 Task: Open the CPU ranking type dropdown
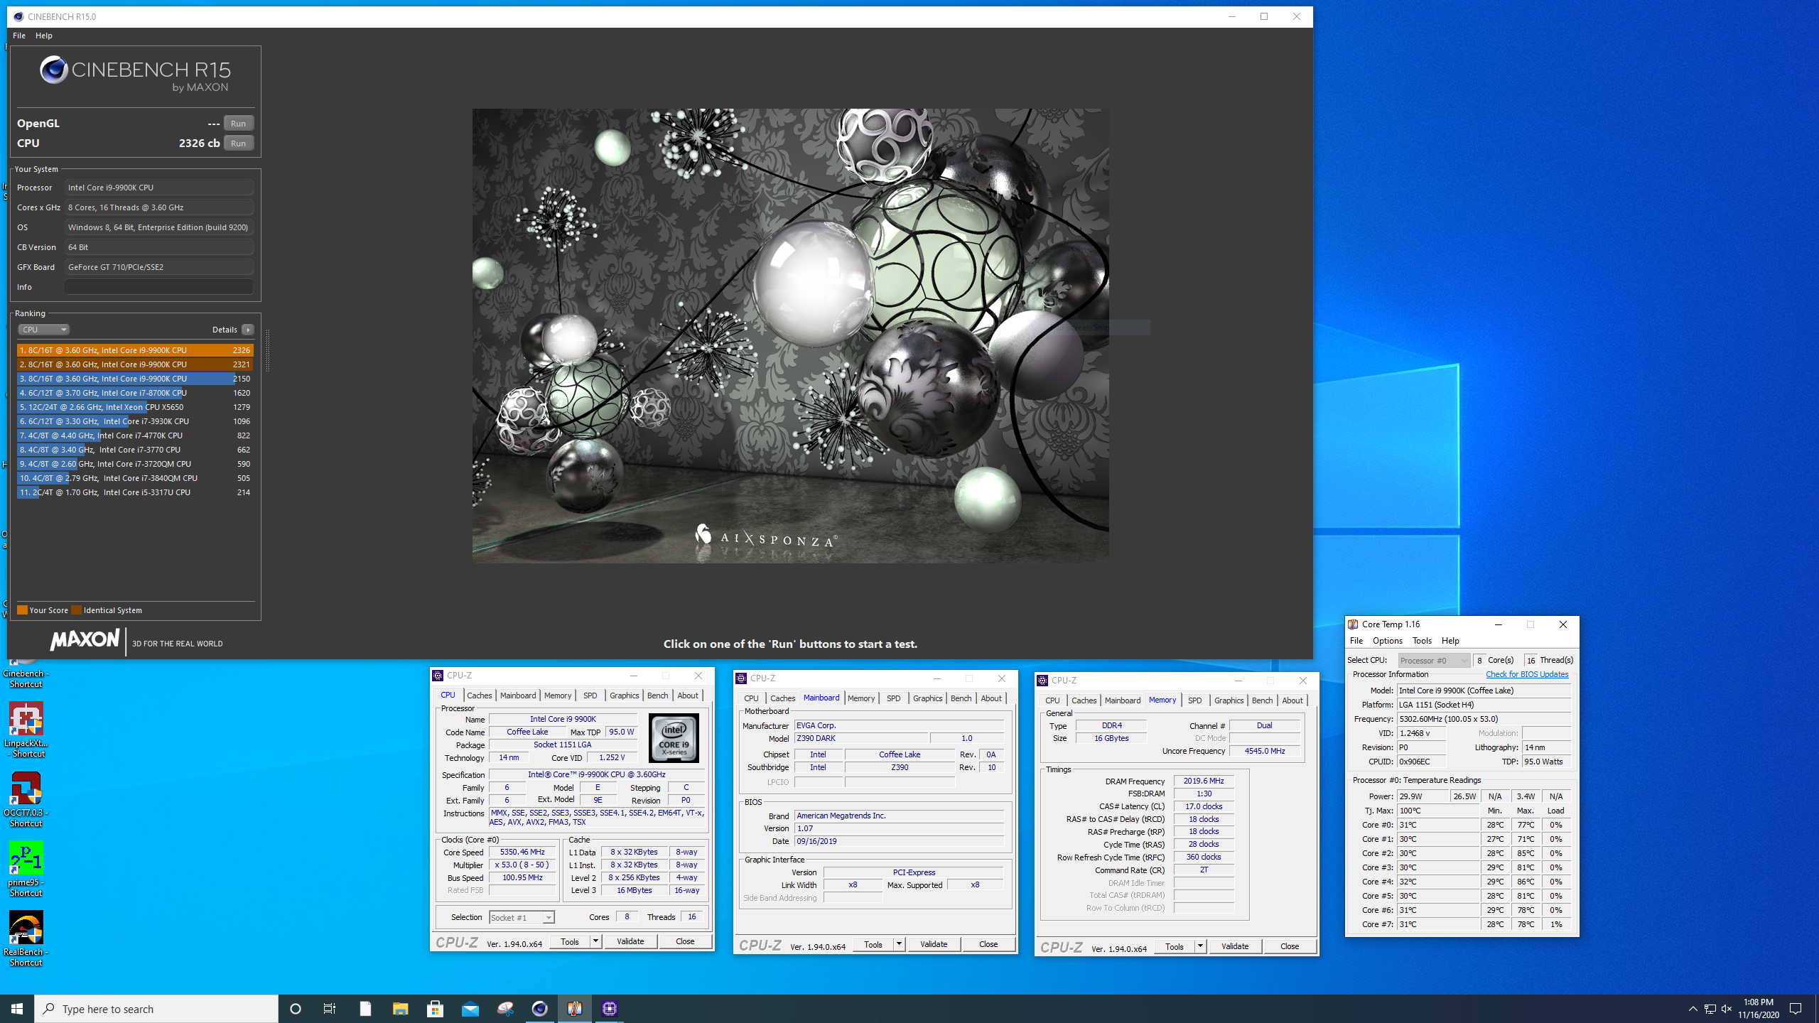coord(43,330)
